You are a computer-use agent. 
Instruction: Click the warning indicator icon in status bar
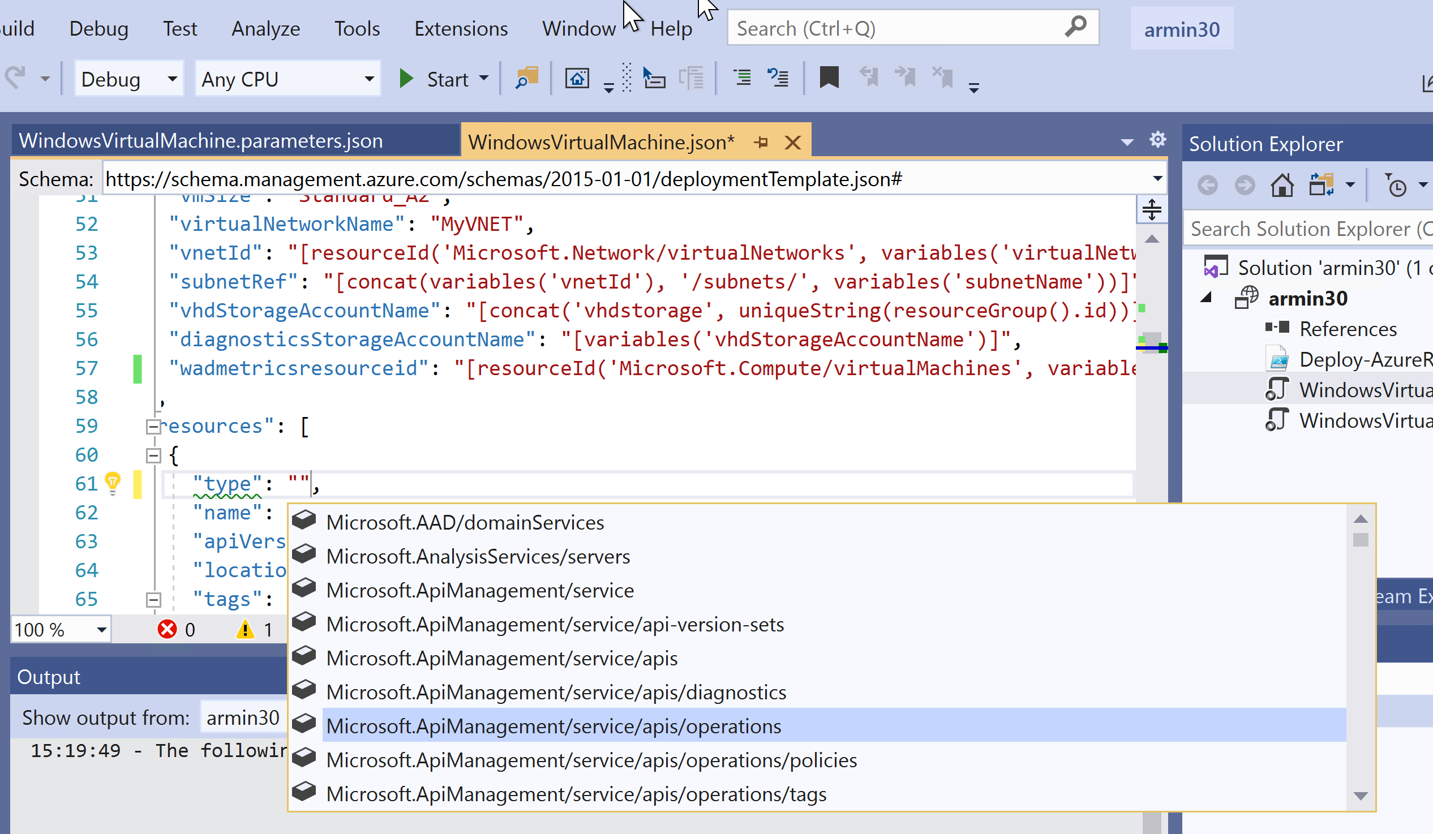point(244,629)
